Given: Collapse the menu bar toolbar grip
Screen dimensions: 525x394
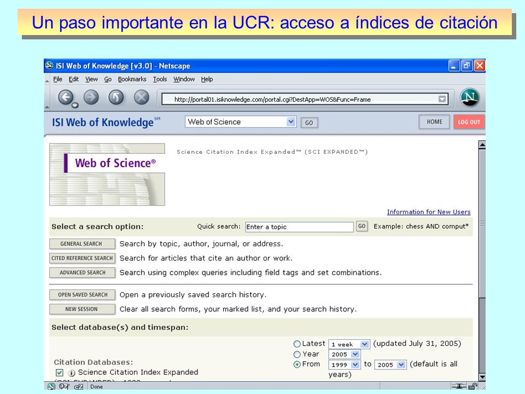Looking at the screenshot, I should click(x=47, y=80).
